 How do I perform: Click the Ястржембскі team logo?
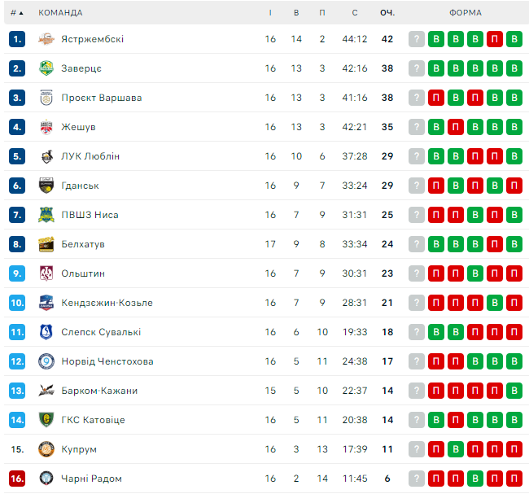click(46, 39)
